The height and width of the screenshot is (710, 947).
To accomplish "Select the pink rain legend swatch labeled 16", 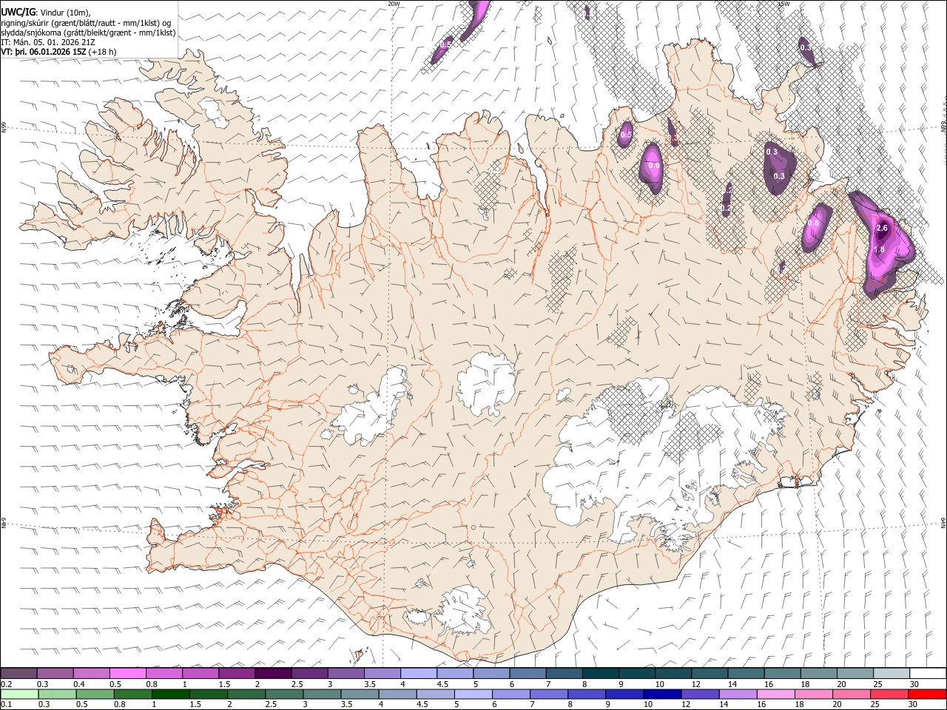I will point(775,694).
